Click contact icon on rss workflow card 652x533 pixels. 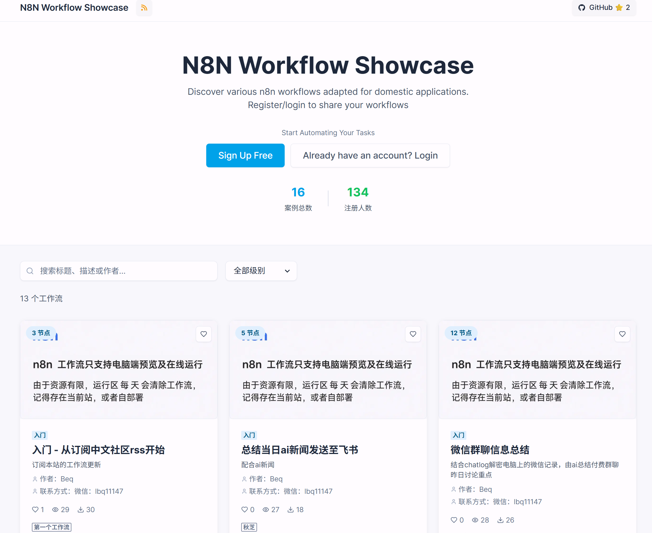35,491
